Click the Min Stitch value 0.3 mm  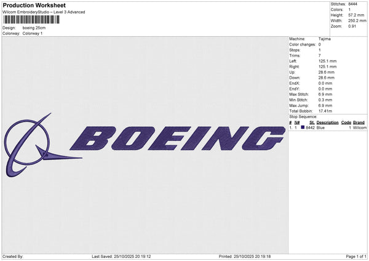click(325, 100)
